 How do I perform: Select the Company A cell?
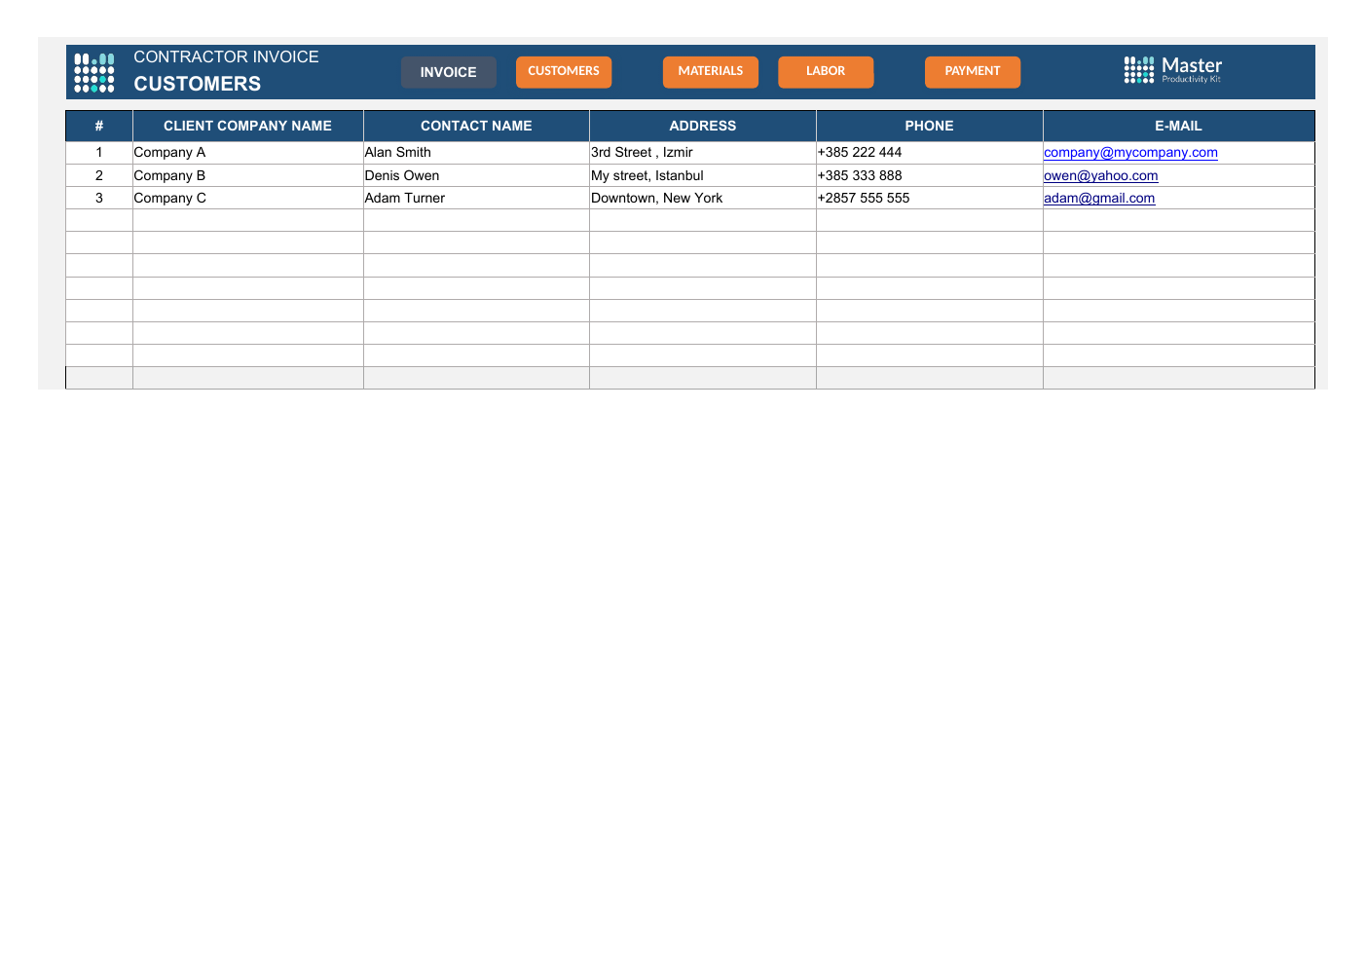tap(248, 152)
